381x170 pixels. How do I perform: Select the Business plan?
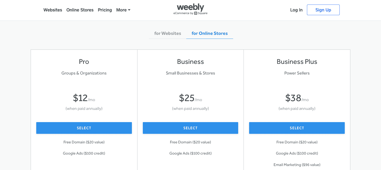pos(190,128)
